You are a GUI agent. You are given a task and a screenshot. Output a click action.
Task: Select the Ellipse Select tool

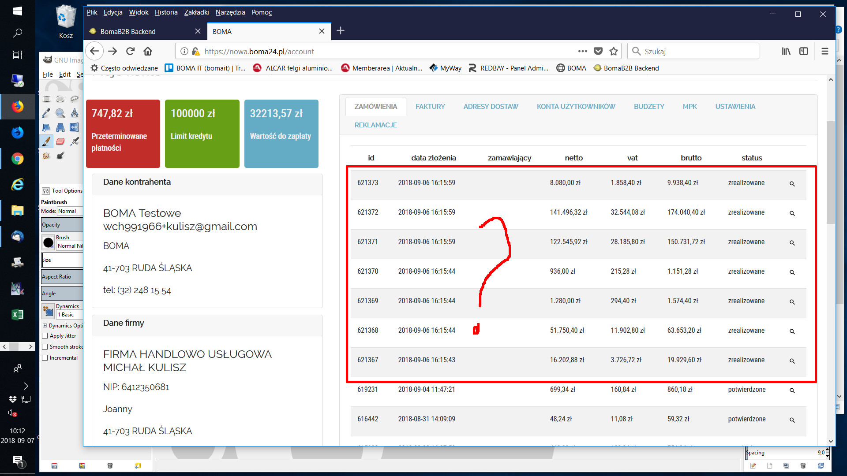click(60, 99)
